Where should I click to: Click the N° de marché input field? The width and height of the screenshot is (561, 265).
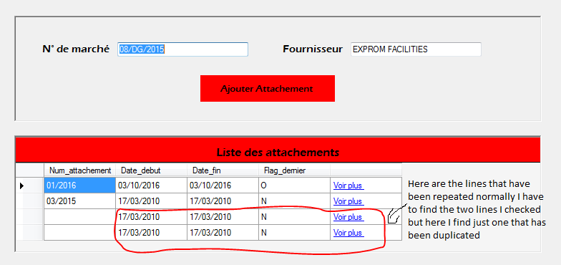[183, 49]
